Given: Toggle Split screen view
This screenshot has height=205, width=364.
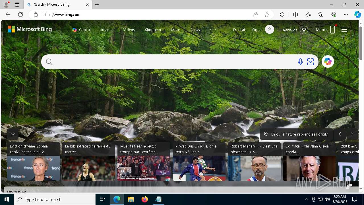Looking at the screenshot, I should pyautogui.click(x=295, y=15).
